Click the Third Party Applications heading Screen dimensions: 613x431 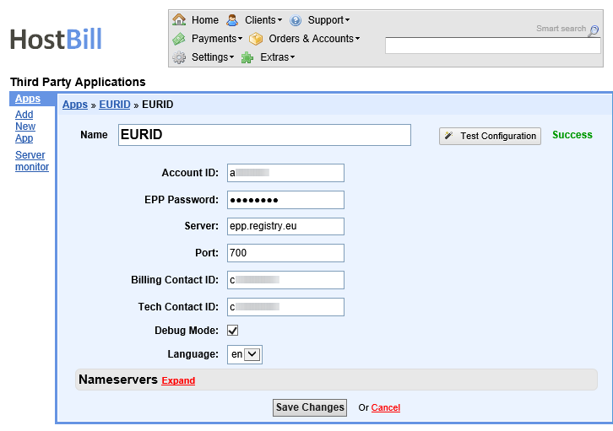click(78, 82)
